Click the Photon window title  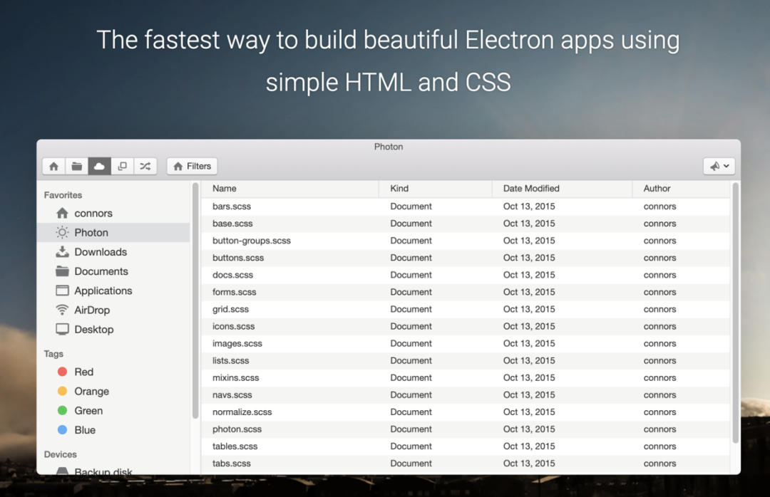tap(389, 147)
